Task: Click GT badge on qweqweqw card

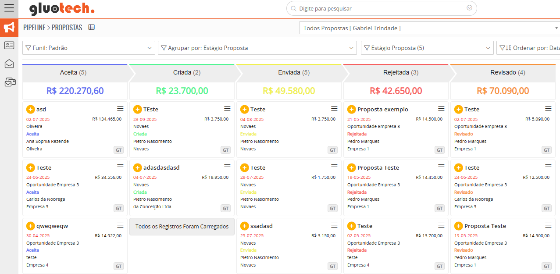Action: [118, 266]
